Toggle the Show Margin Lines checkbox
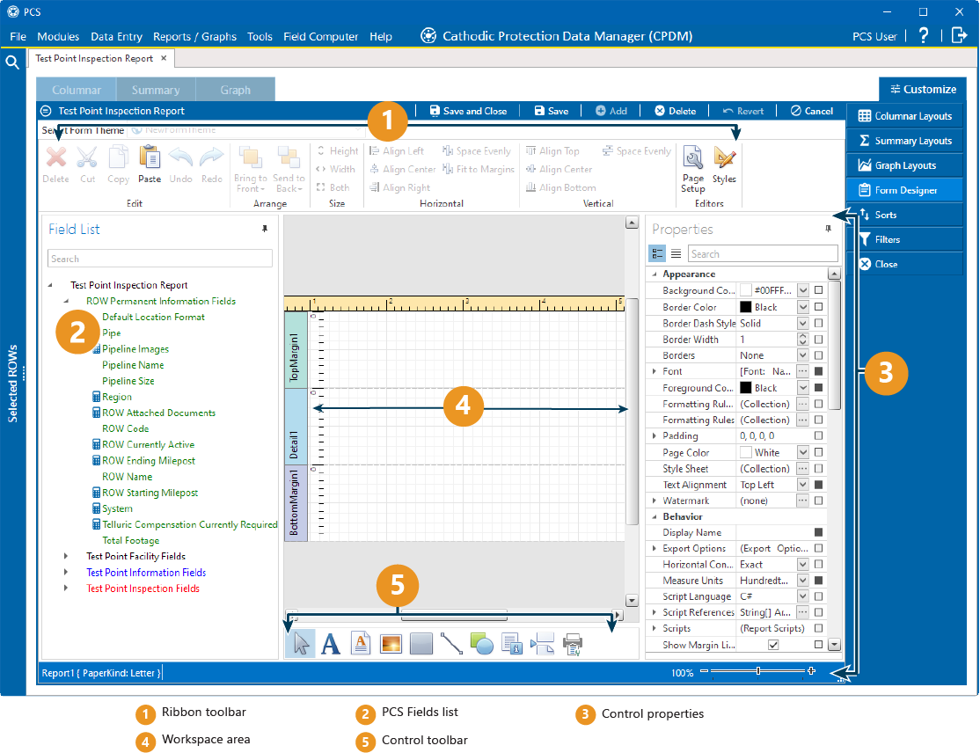This screenshot has height=753, width=980. coord(773,645)
